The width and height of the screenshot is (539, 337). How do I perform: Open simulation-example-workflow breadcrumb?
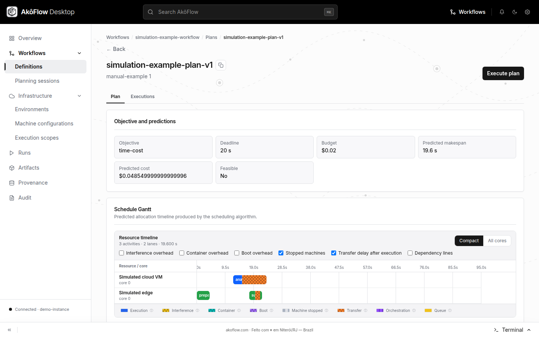click(x=167, y=37)
